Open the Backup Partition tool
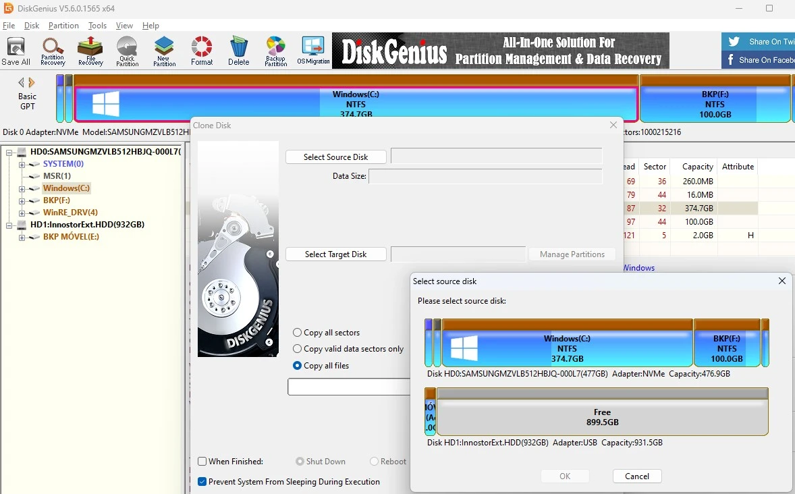The height and width of the screenshot is (494, 795). 276,51
